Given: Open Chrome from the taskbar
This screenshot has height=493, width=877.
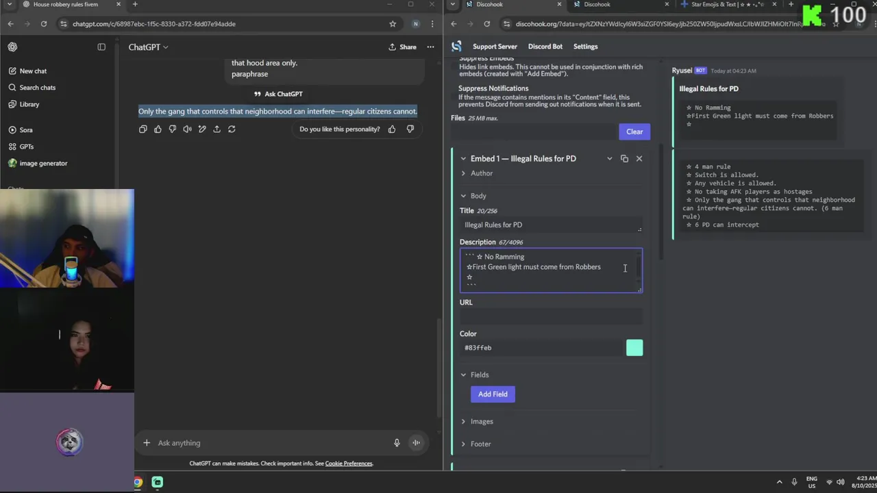Looking at the screenshot, I should coord(138,482).
